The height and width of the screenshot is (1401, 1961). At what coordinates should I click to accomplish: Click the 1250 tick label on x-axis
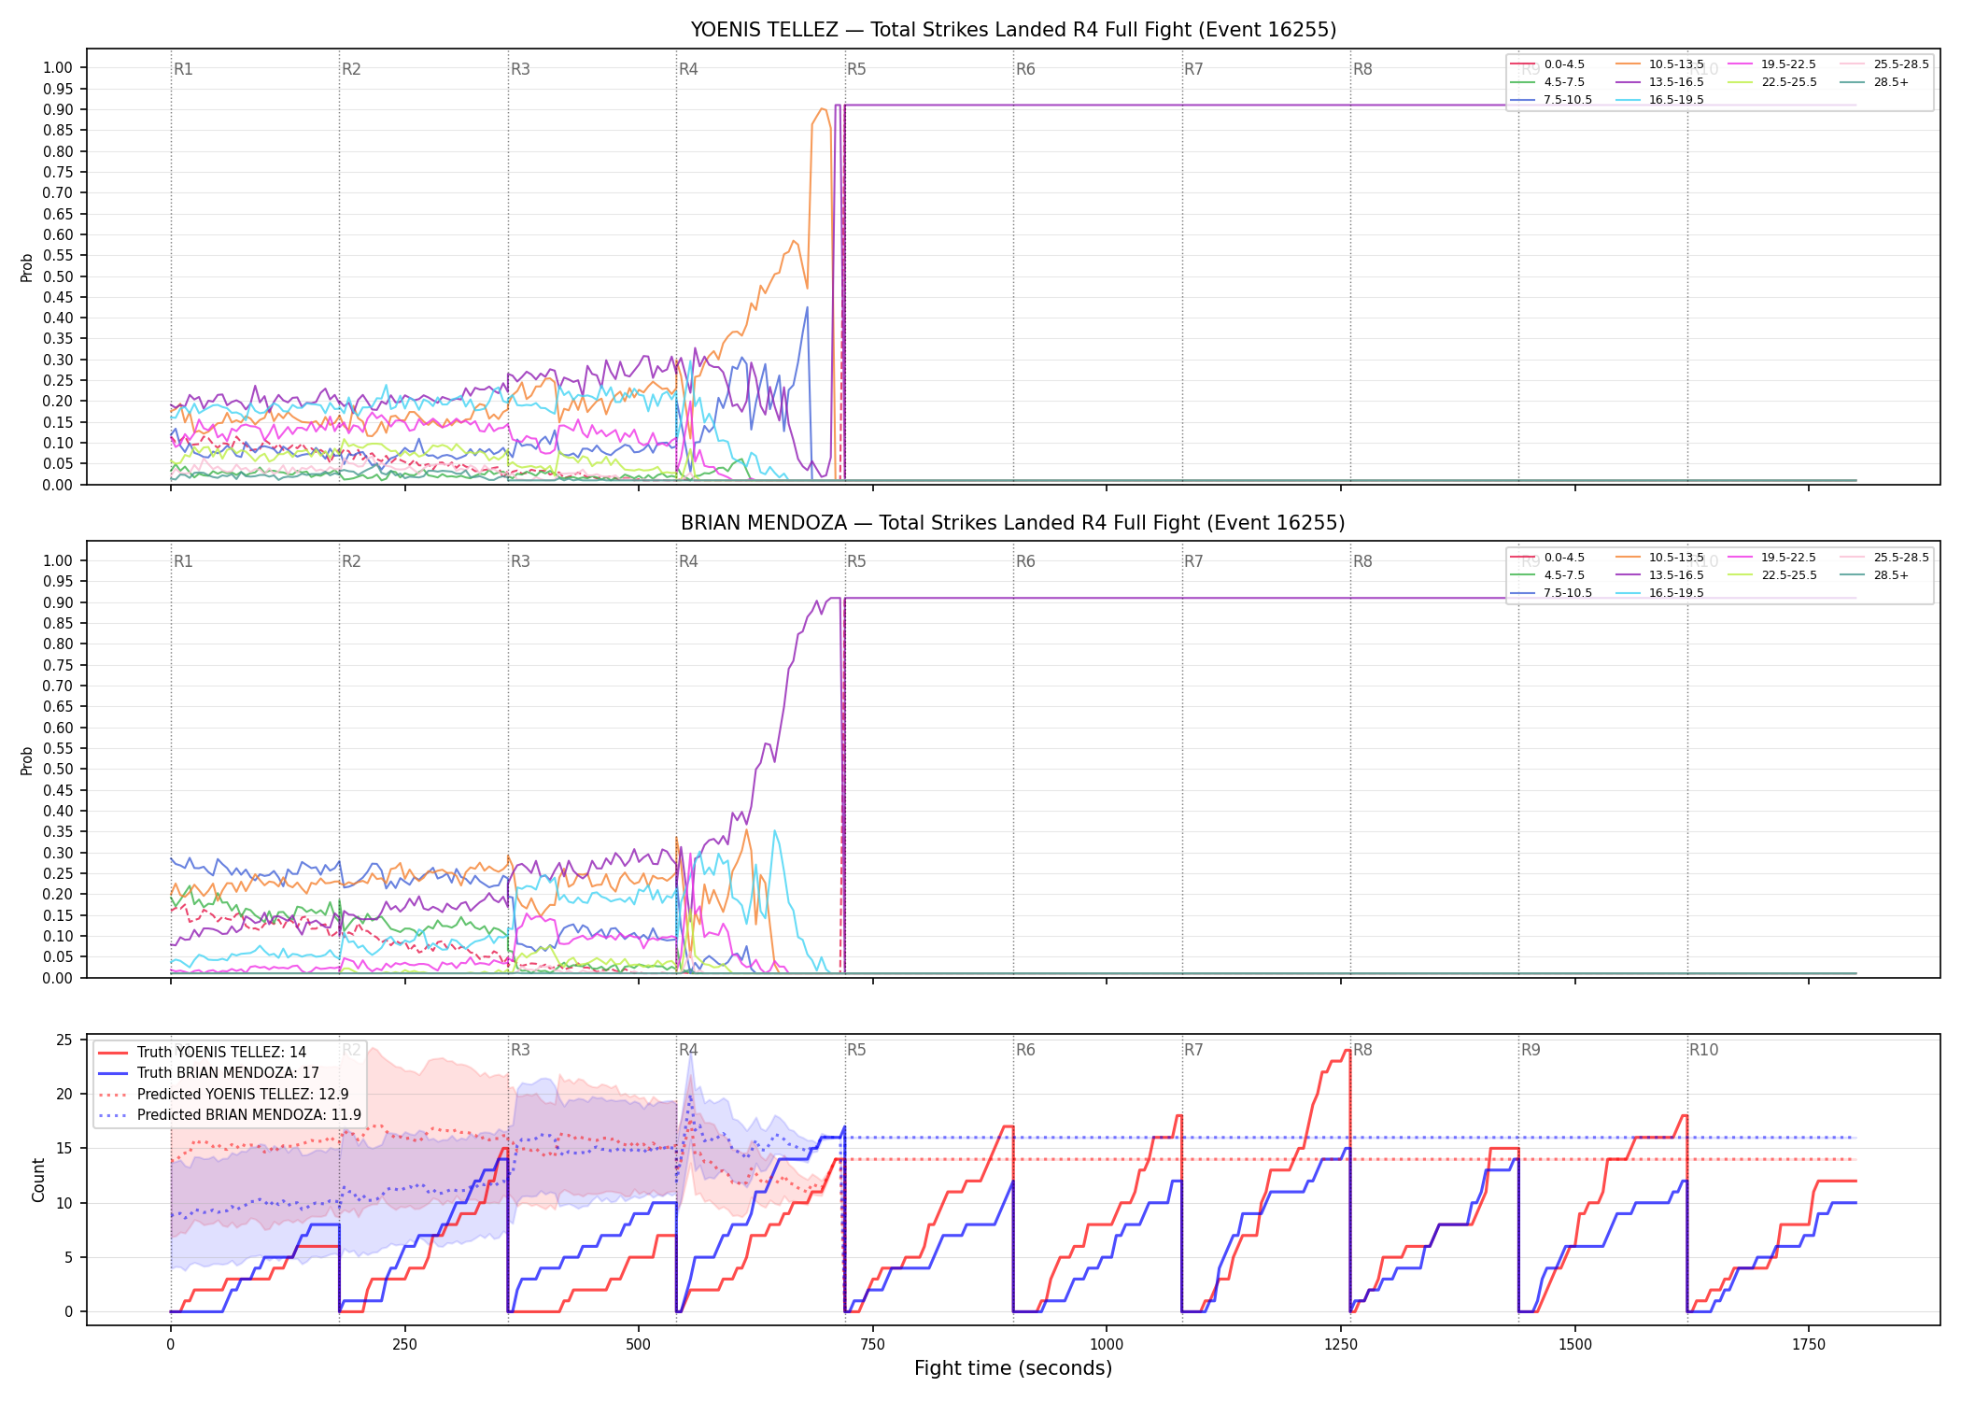click(1341, 1345)
